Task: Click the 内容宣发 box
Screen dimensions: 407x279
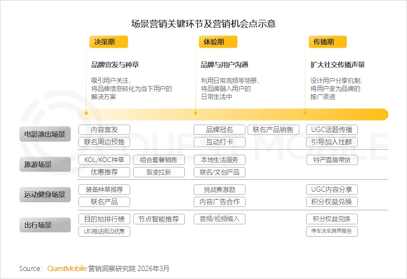Action: [104, 130]
